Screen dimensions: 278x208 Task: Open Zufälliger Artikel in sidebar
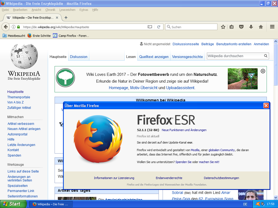19,108
